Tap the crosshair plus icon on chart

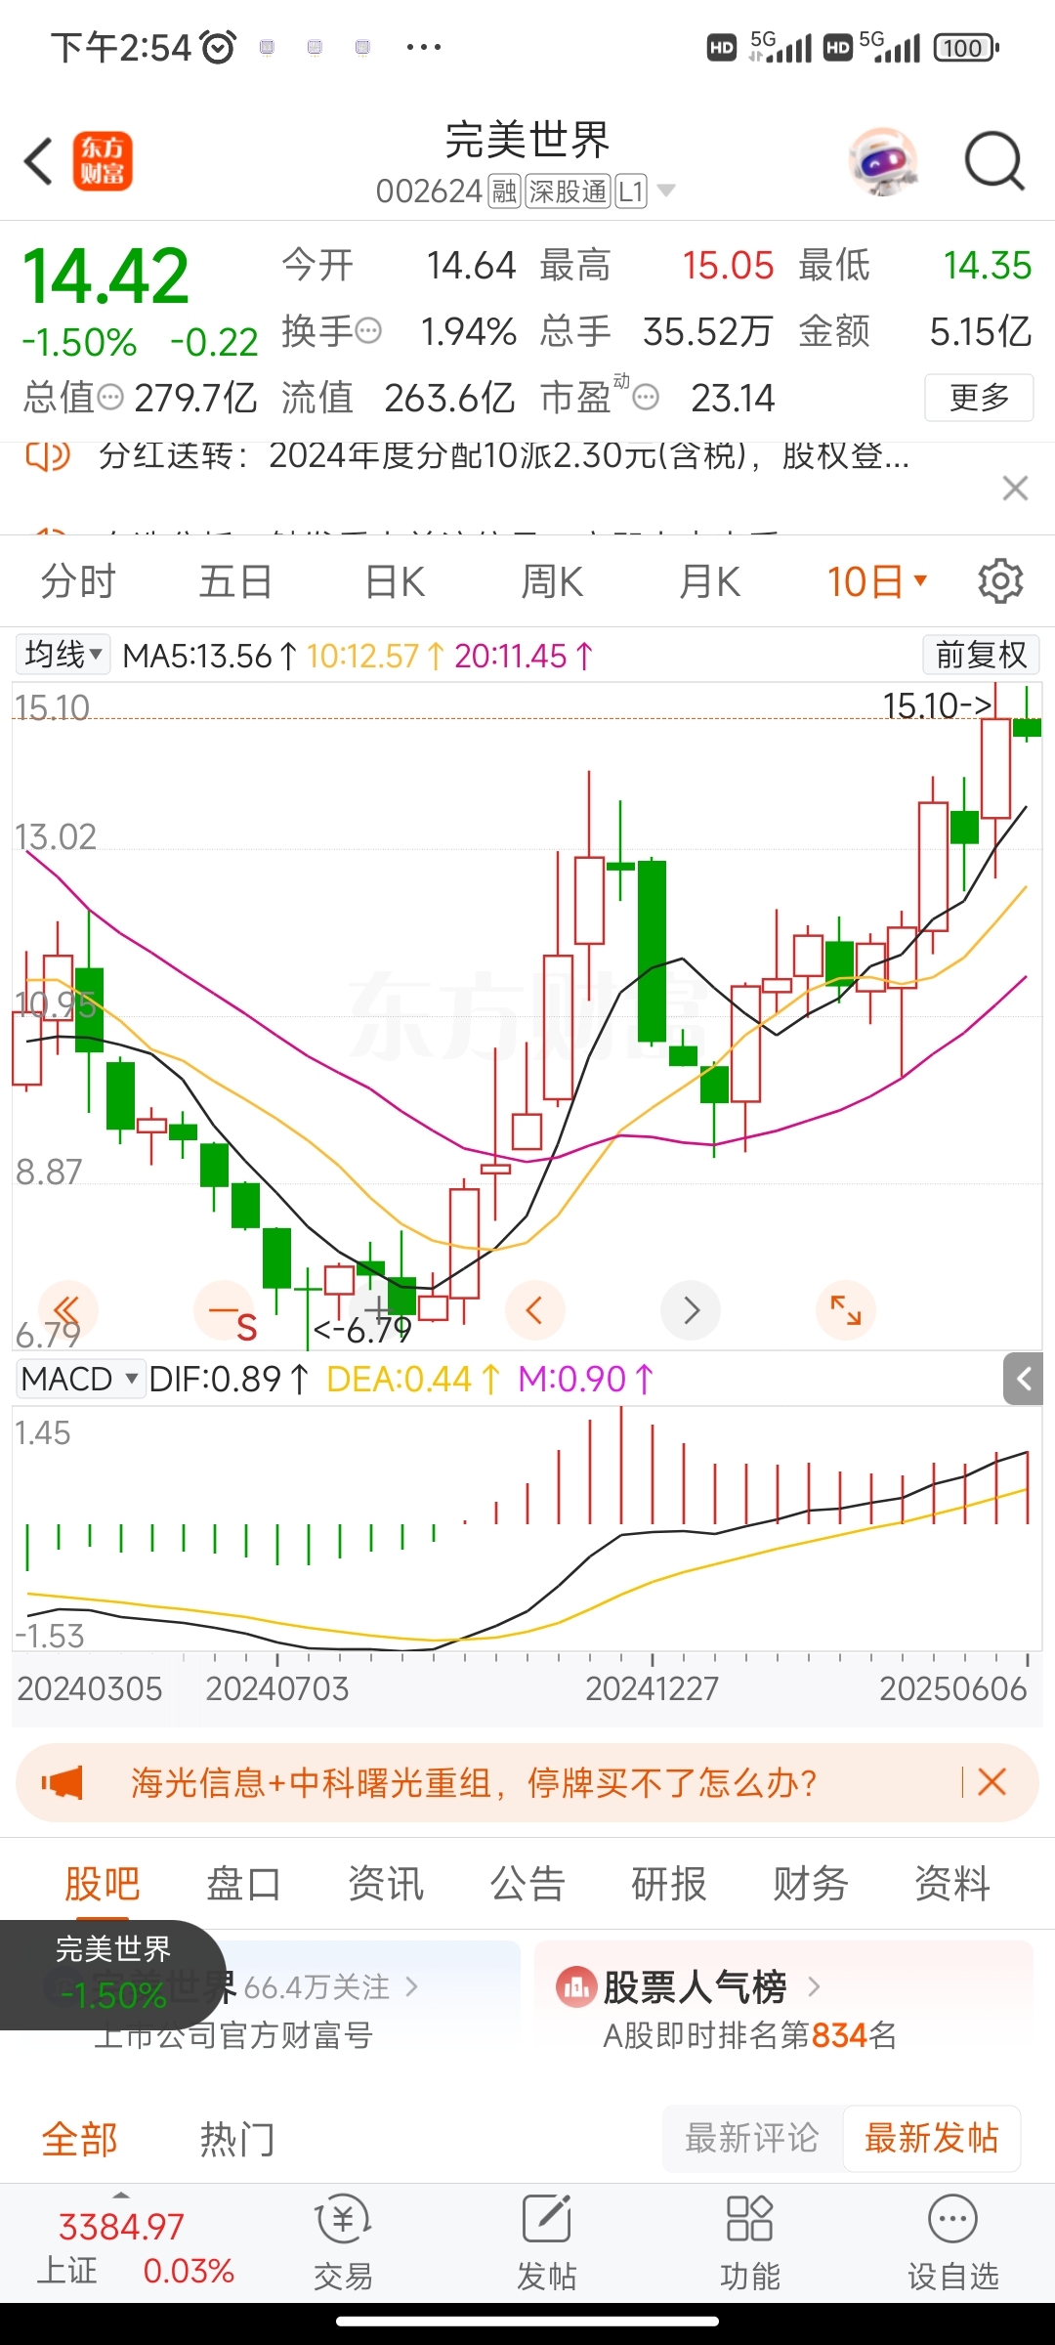click(x=378, y=1308)
